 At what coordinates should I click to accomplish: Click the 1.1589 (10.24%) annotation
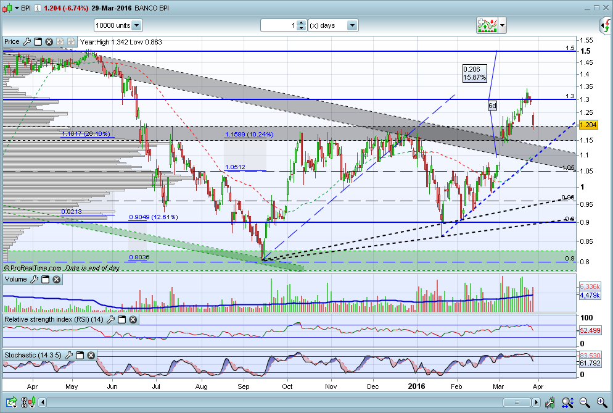249,135
